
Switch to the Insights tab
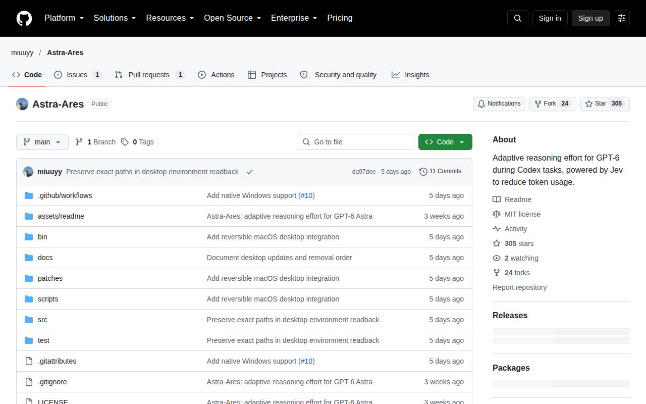pyautogui.click(x=410, y=75)
